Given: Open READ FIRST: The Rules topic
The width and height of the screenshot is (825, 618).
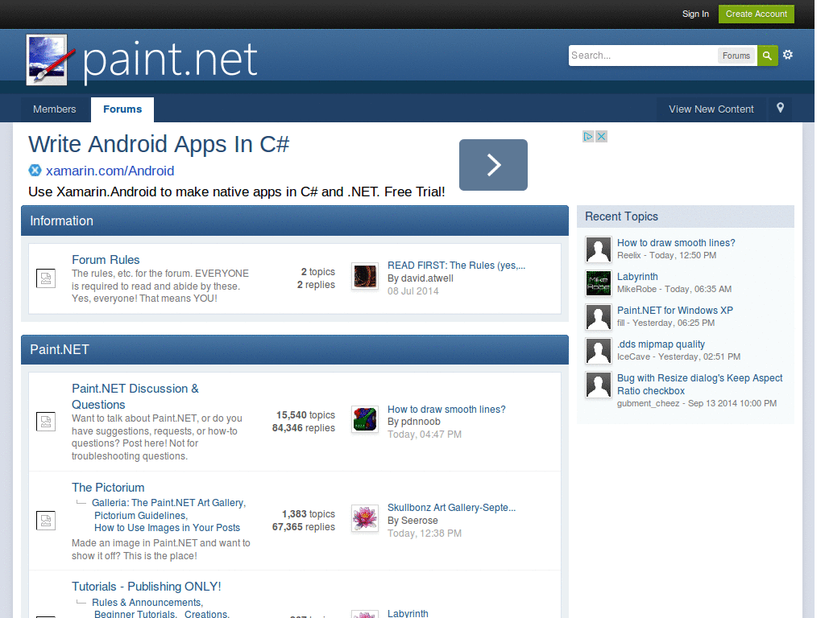Looking at the screenshot, I should [x=456, y=266].
